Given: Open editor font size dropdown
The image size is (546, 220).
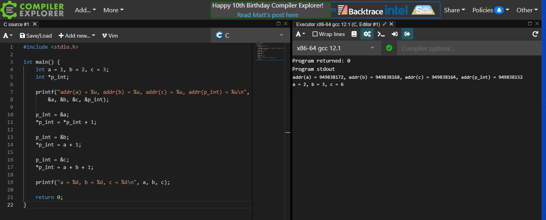Looking at the screenshot, I should click(x=8, y=36).
